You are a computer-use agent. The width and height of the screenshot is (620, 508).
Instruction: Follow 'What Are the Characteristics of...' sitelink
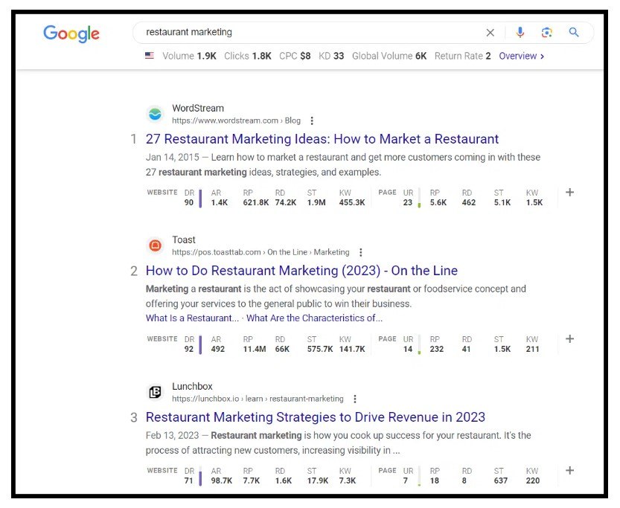314,318
